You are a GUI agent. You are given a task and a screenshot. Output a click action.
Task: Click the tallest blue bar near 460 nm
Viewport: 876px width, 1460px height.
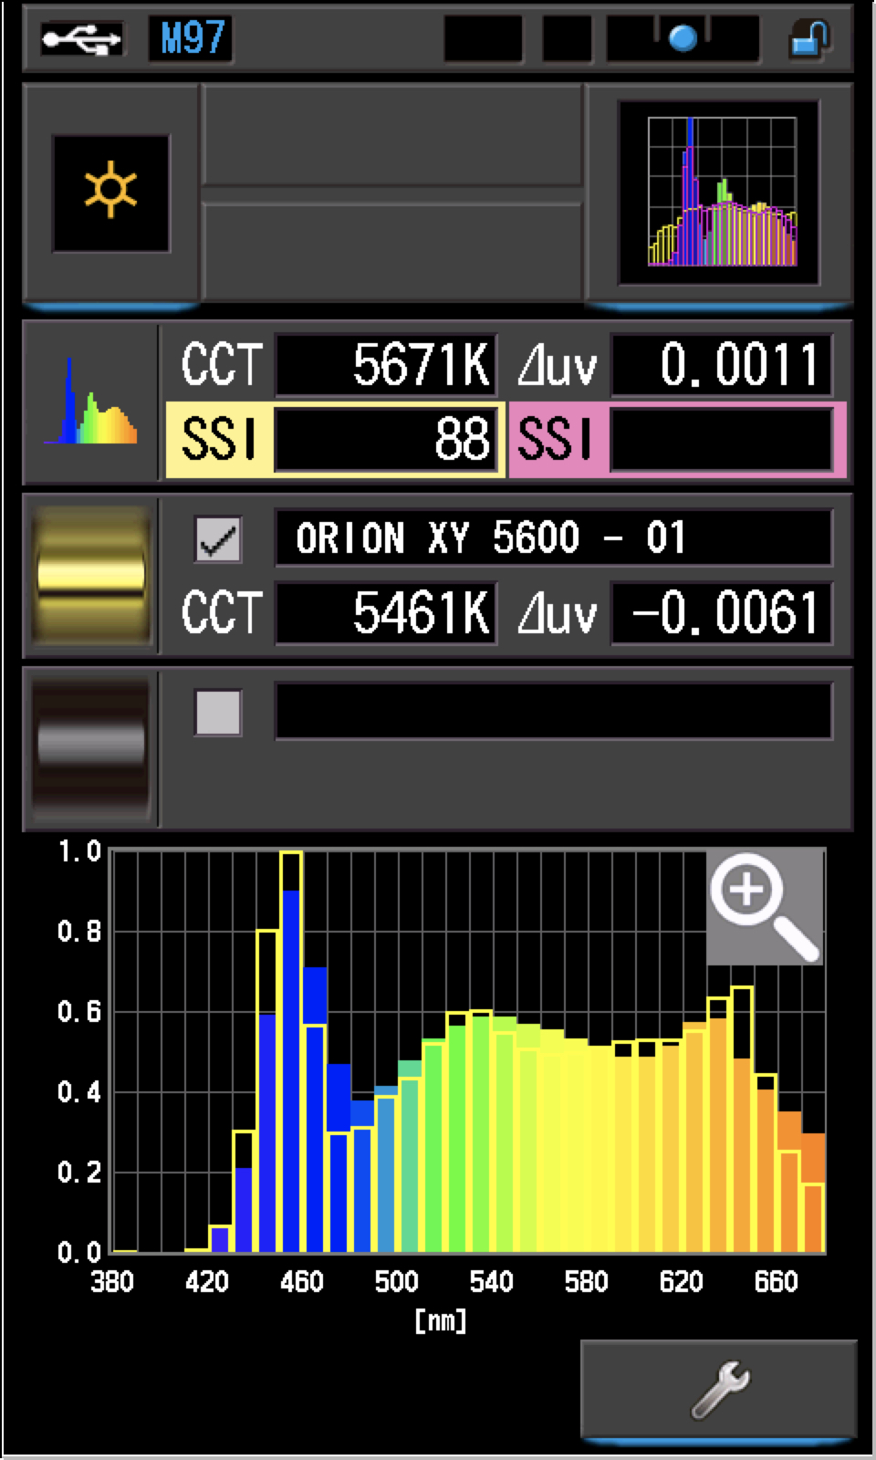pyautogui.click(x=291, y=1068)
